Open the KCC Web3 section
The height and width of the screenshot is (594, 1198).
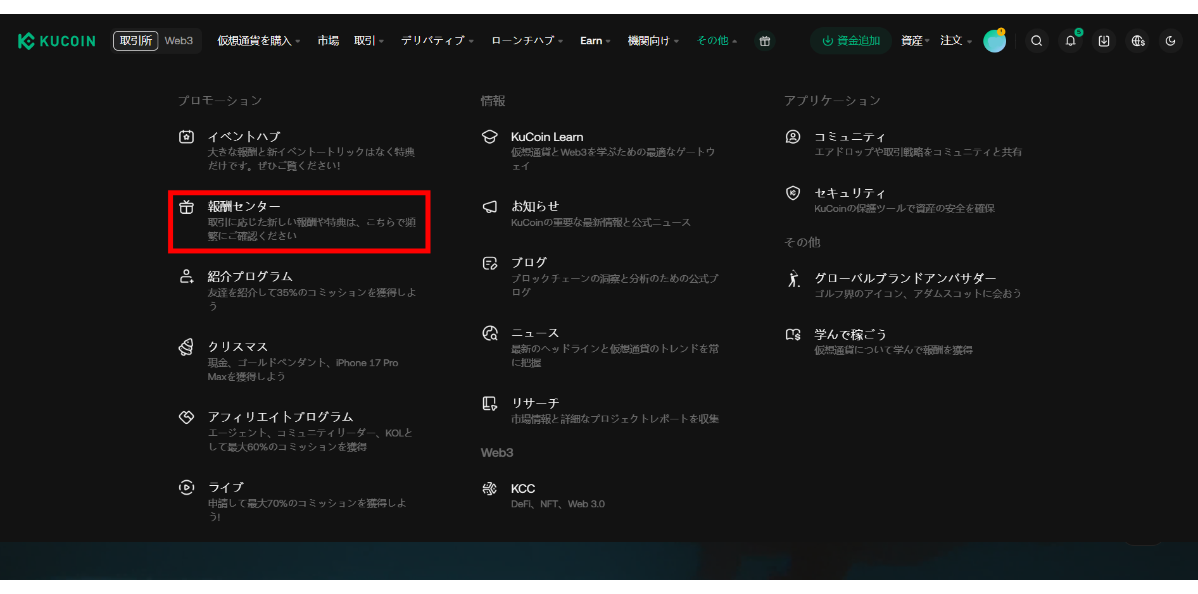522,488
